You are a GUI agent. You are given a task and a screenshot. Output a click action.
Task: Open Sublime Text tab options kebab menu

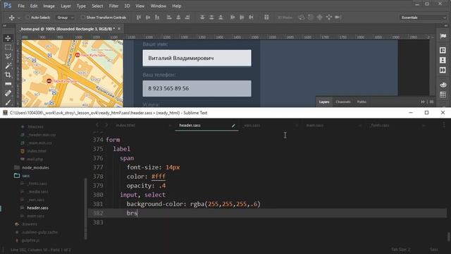[444, 125]
